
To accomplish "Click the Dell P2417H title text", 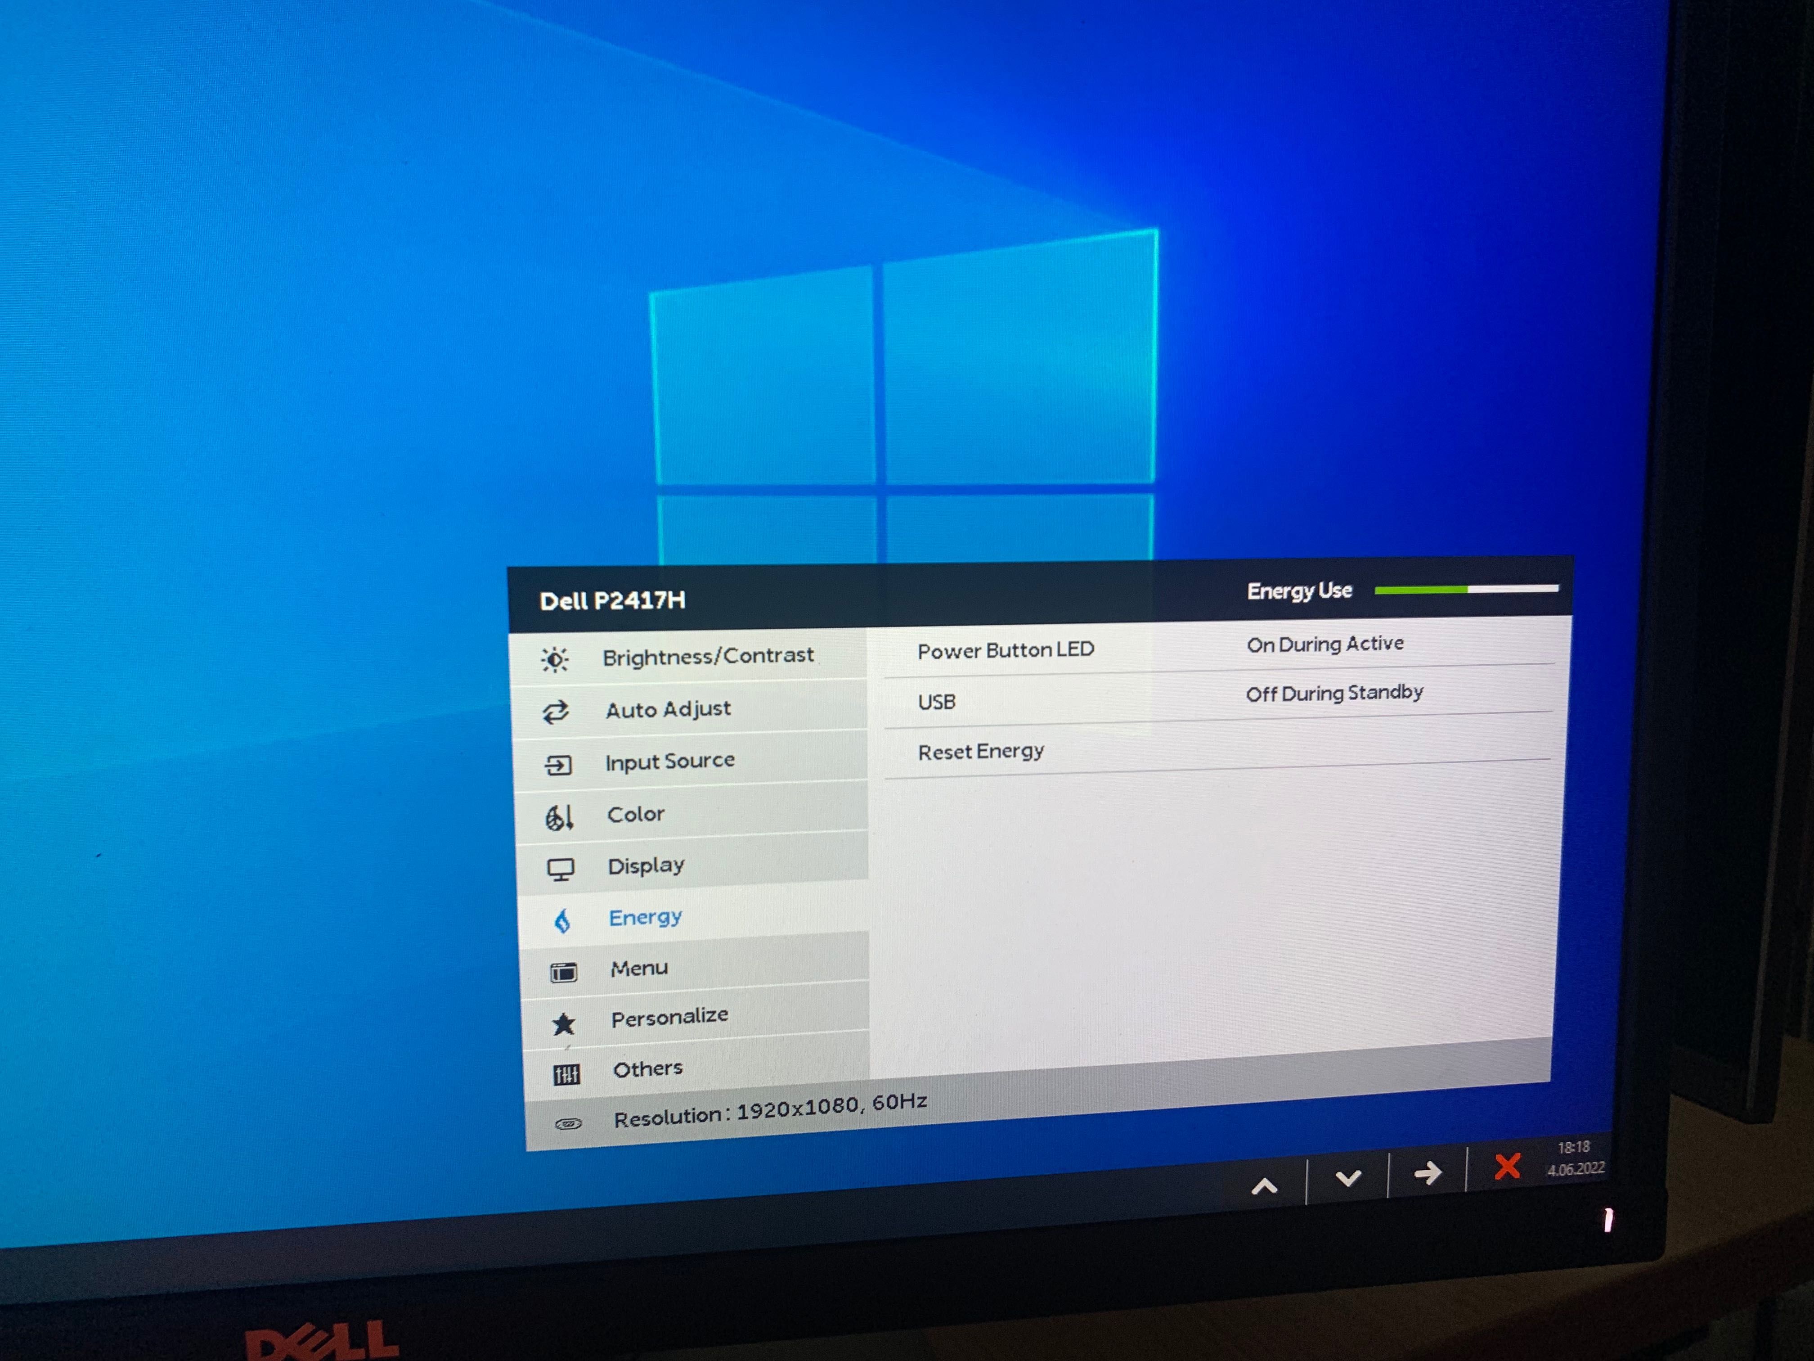I will pyautogui.click(x=613, y=600).
